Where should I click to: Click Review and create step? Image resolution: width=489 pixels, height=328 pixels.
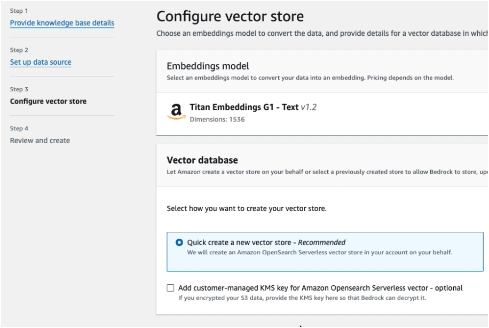(40, 140)
